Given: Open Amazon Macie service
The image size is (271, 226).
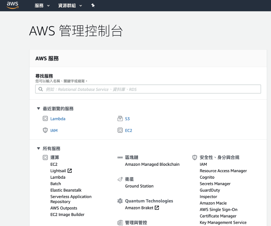Looking at the screenshot, I should tap(213, 203).
